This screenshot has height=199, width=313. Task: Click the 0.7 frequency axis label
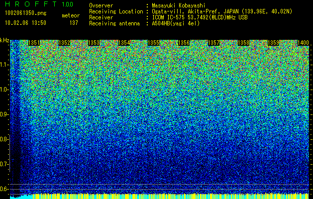coord(4,164)
